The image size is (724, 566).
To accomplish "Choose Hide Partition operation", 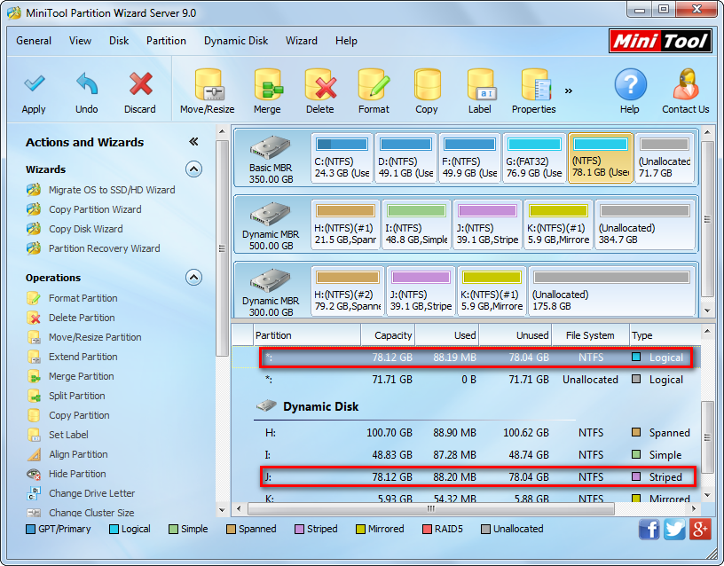I will [77, 474].
